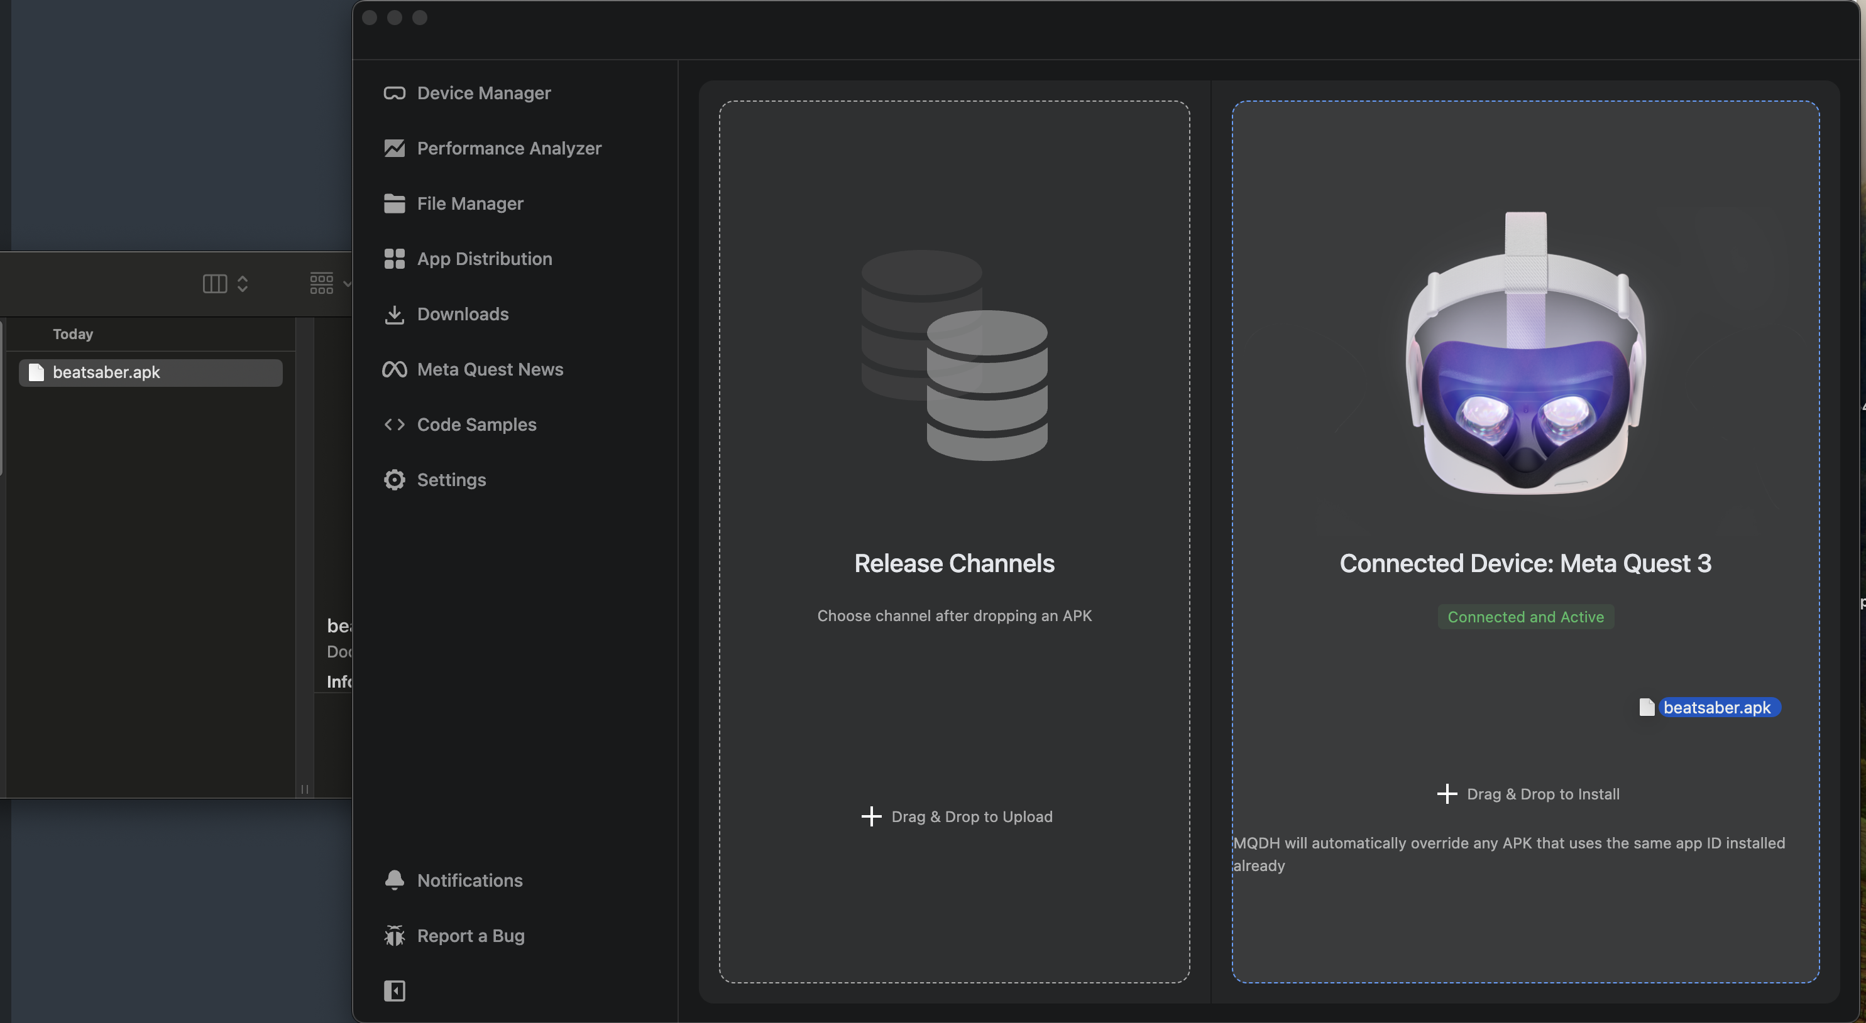Toggle Finder column view button

214,284
